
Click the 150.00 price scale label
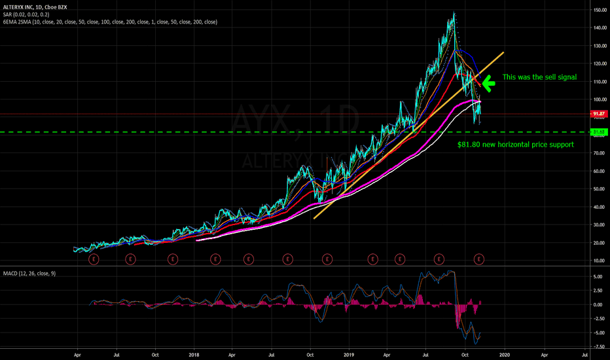pyautogui.click(x=600, y=10)
